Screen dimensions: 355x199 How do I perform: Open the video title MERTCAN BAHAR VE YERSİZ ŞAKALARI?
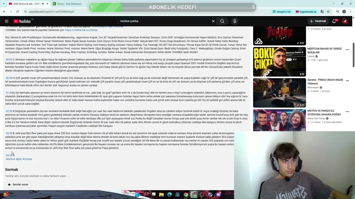[324, 50]
